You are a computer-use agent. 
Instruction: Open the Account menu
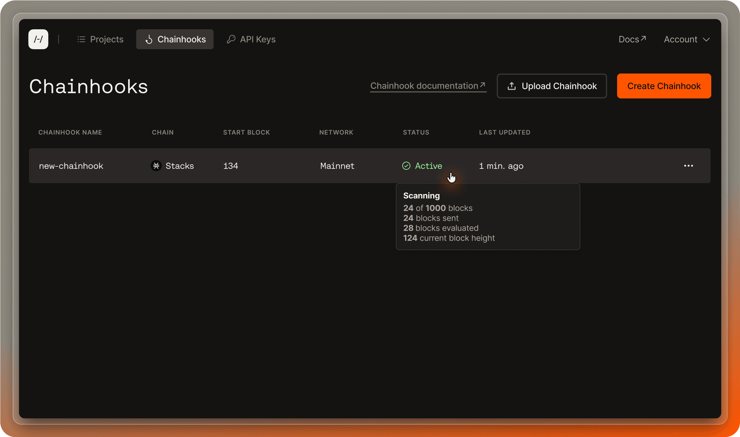(x=680, y=40)
